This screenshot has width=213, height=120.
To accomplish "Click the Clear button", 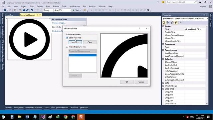I will coord(90,42).
